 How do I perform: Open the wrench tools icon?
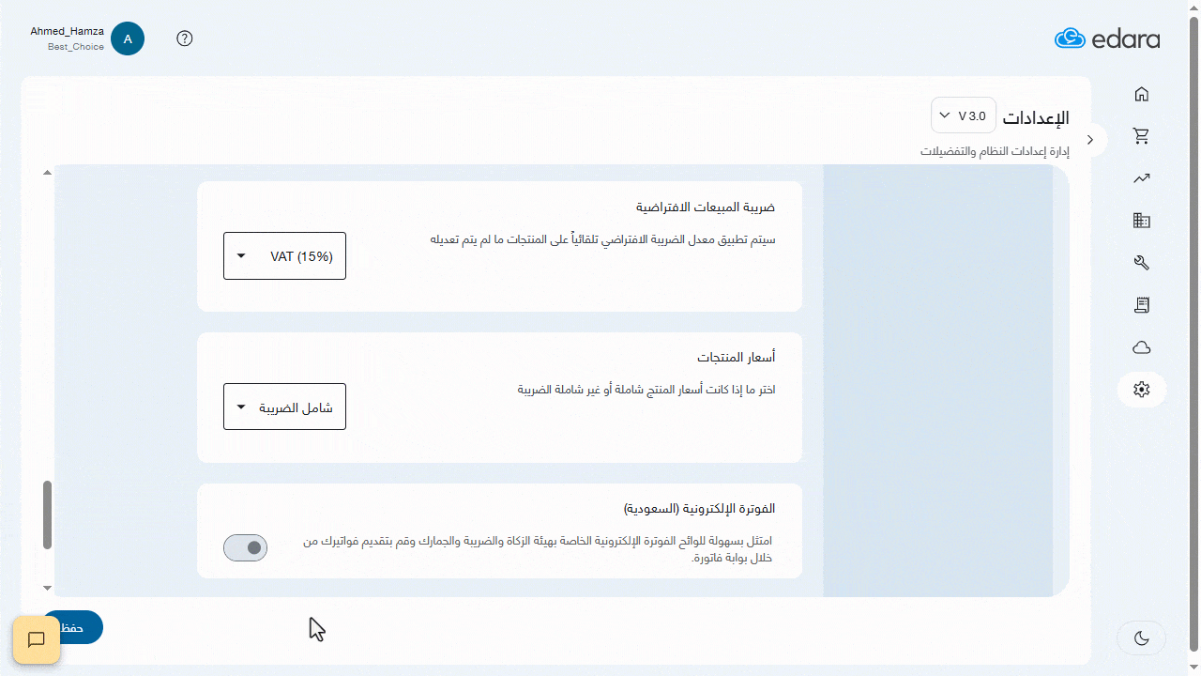(x=1142, y=263)
